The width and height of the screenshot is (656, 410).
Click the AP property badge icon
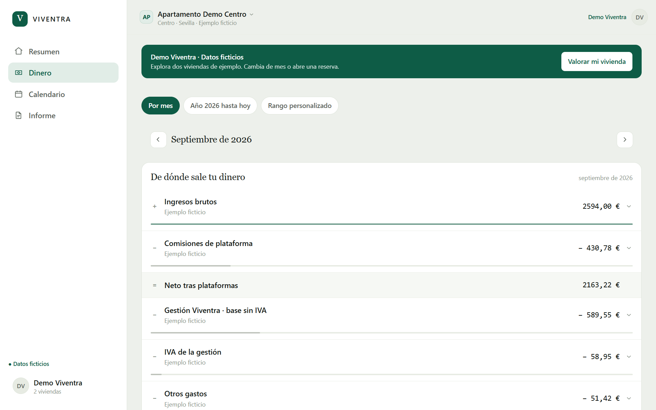point(146,17)
